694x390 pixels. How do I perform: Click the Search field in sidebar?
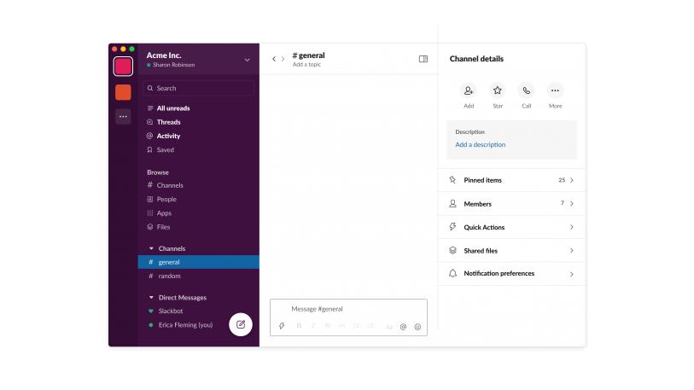[198, 88]
